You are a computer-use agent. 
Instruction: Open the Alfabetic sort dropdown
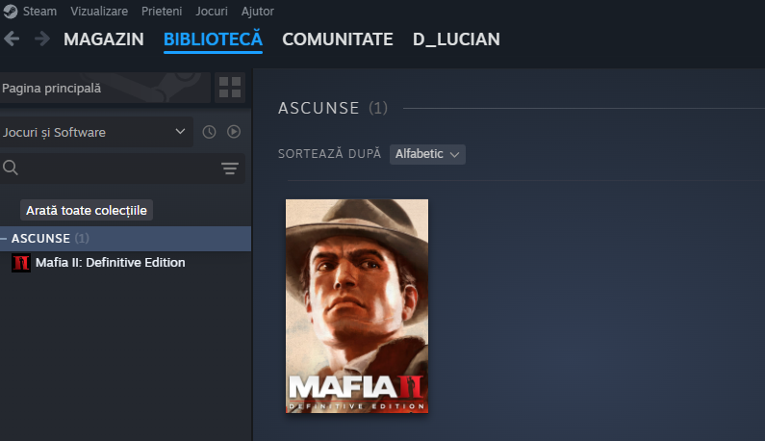click(427, 154)
